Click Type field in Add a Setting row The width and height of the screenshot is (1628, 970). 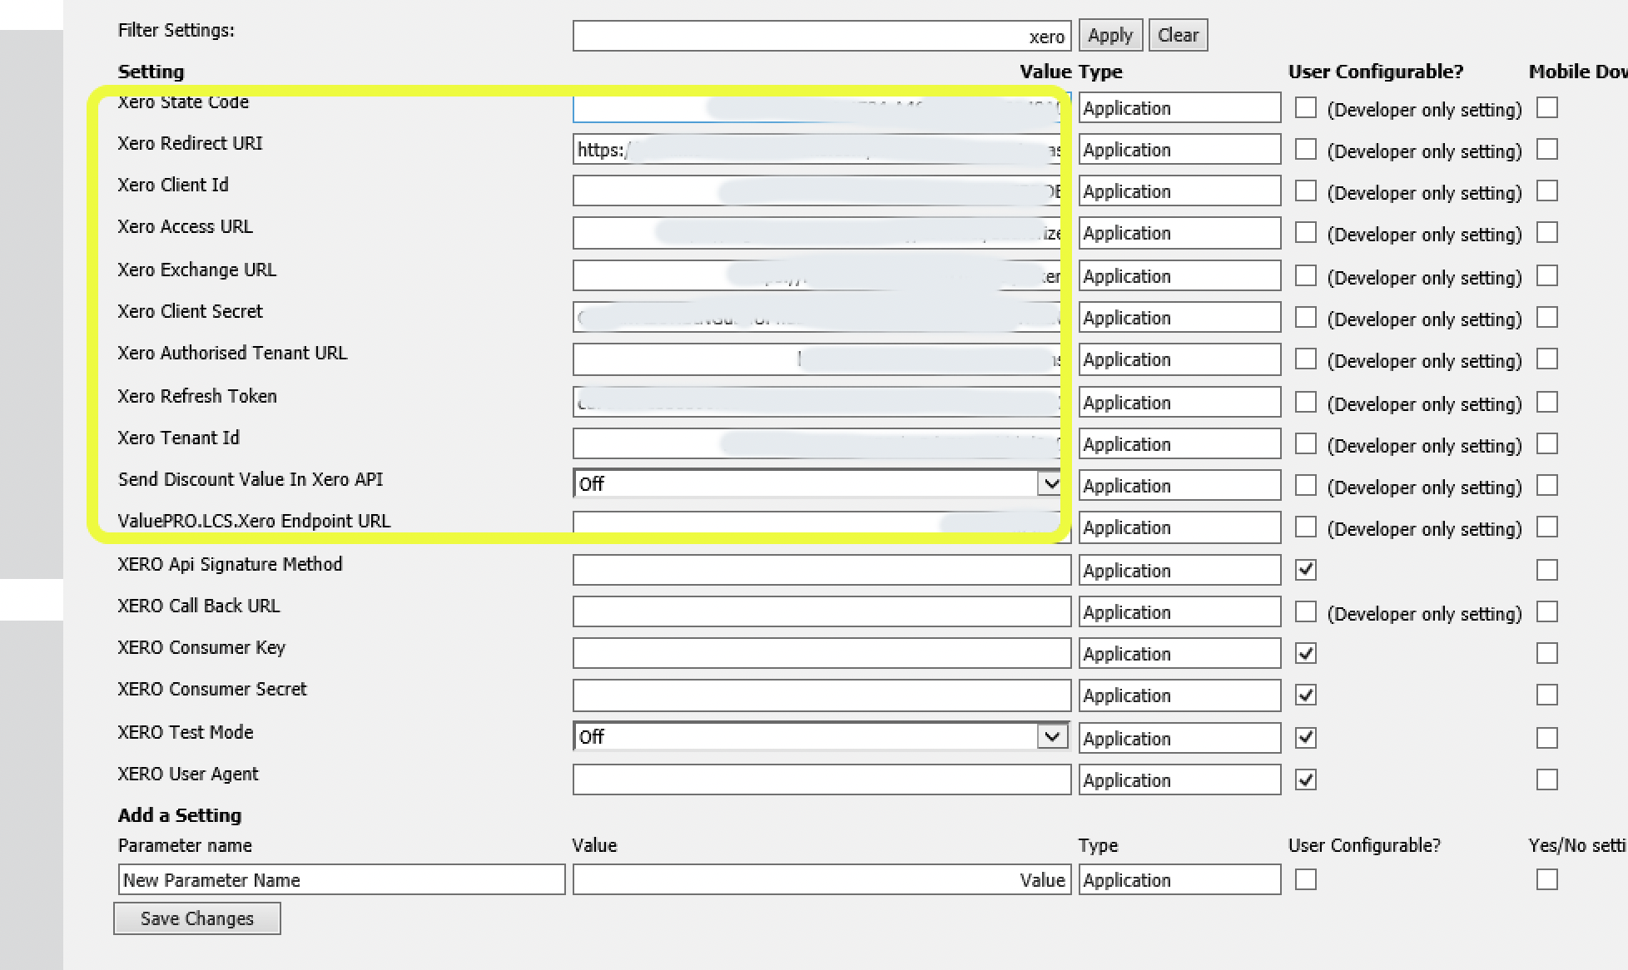(1179, 879)
